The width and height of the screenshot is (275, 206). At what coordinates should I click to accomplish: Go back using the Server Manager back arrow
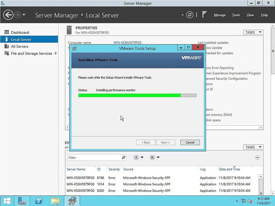tap(8, 15)
